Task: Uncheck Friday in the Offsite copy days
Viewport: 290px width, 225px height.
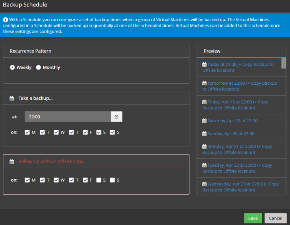Action: tap(85, 180)
